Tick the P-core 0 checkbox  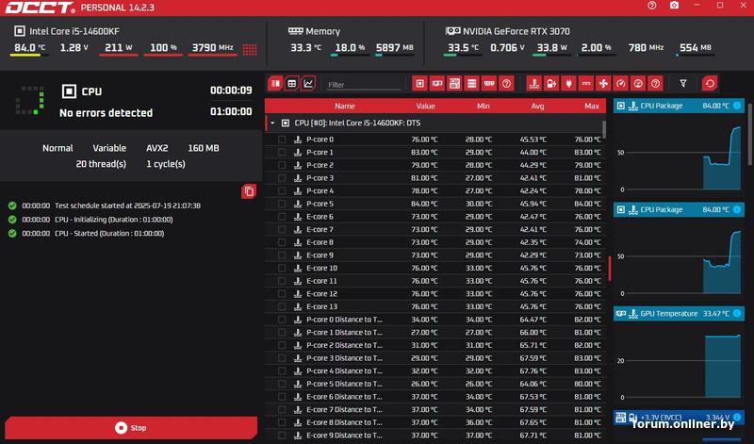pos(282,140)
